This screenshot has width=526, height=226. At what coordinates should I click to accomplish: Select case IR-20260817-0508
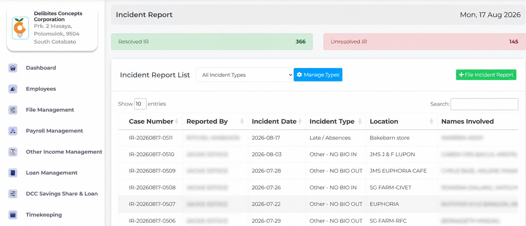pos(152,188)
